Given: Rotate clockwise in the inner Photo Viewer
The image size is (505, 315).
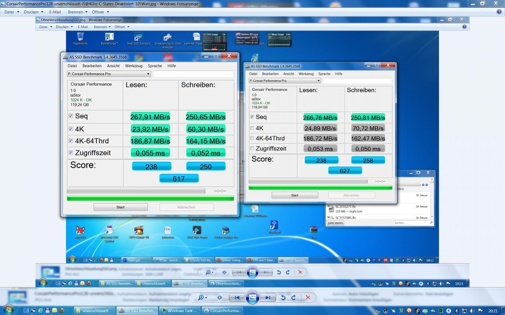Looking at the screenshot, I should click(x=288, y=272).
